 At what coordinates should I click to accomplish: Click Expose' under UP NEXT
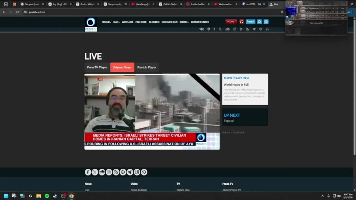point(229,121)
